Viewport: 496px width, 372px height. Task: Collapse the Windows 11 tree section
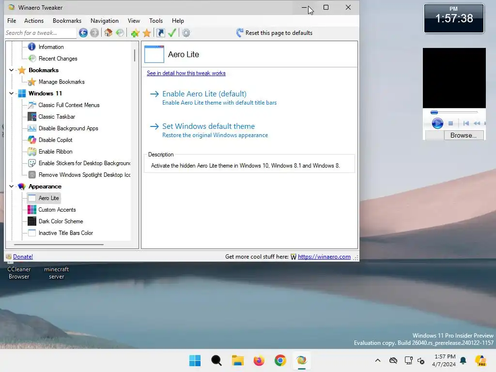[12, 93]
